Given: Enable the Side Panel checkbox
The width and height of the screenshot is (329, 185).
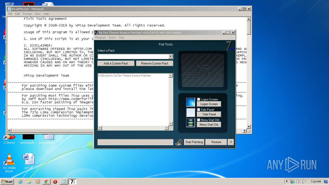Looking at the screenshot, I should point(198,109).
